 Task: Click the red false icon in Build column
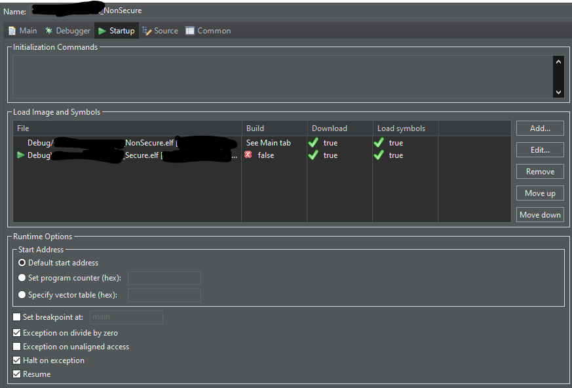click(249, 155)
